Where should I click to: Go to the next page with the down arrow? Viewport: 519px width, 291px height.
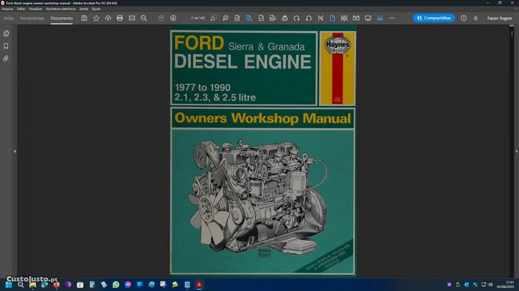point(173,18)
